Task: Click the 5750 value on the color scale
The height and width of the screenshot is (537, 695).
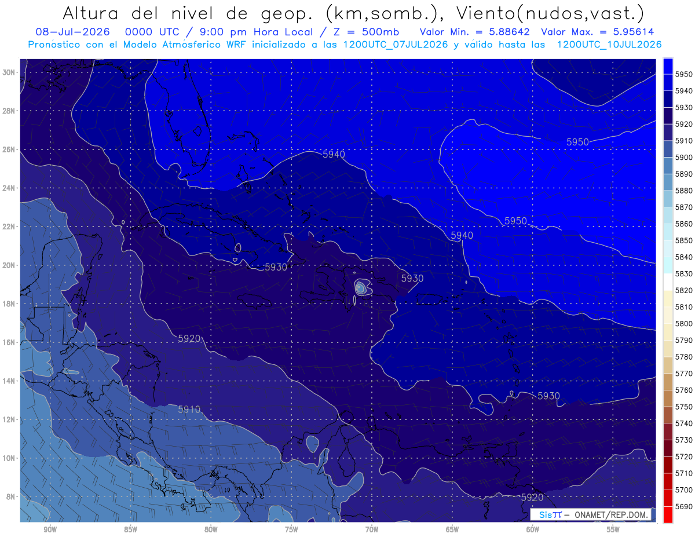Action: coord(684,407)
